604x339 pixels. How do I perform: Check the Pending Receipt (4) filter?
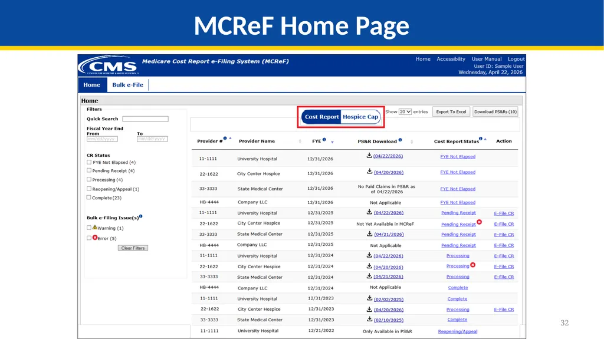[89, 170]
